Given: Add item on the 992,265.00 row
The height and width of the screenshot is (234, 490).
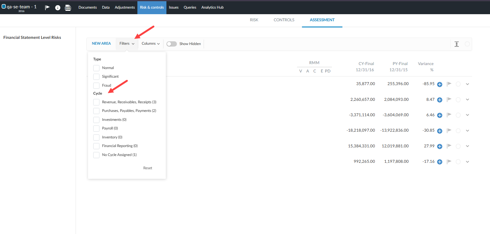Looking at the screenshot, I should (440, 162).
